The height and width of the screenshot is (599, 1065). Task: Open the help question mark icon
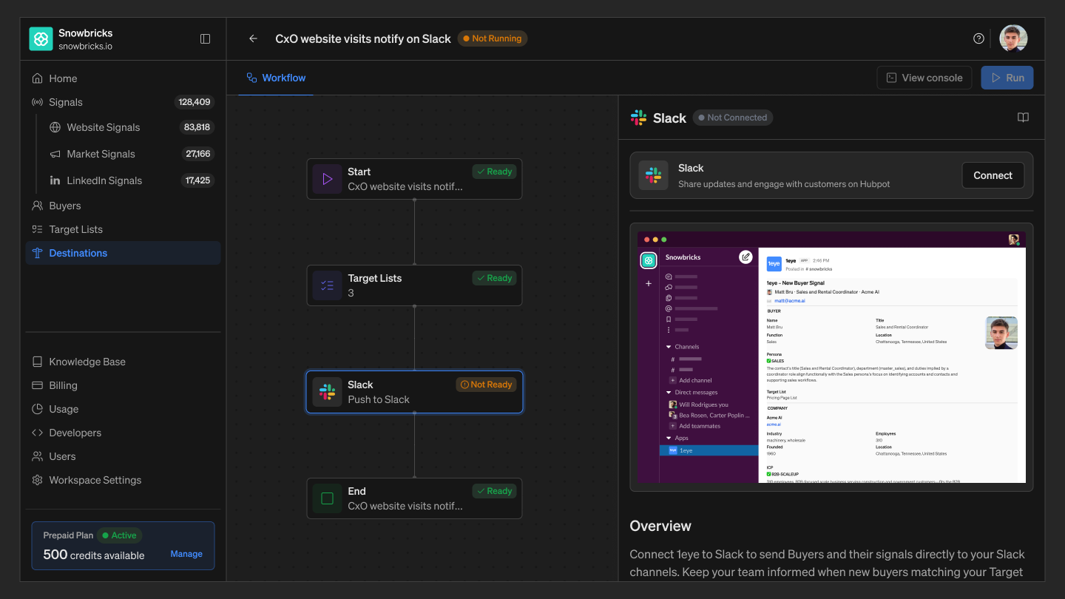click(978, 38)
